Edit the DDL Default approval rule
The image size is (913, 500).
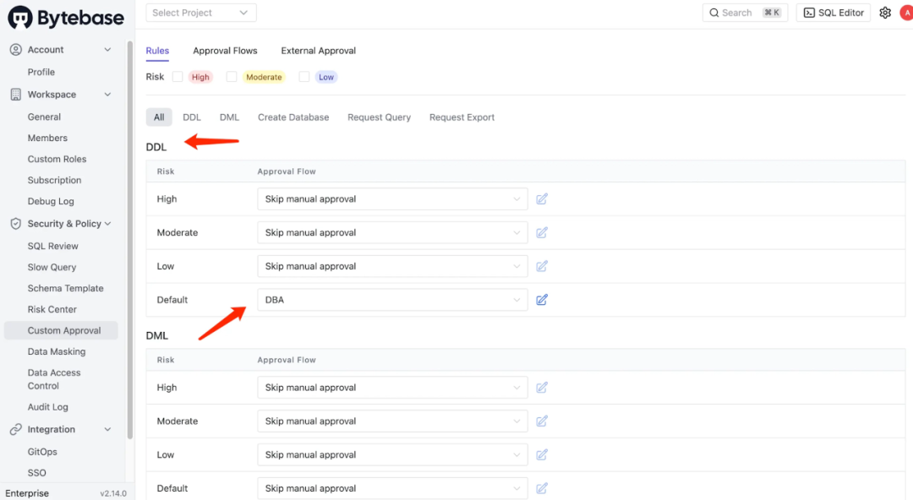[x=542, y=300]
